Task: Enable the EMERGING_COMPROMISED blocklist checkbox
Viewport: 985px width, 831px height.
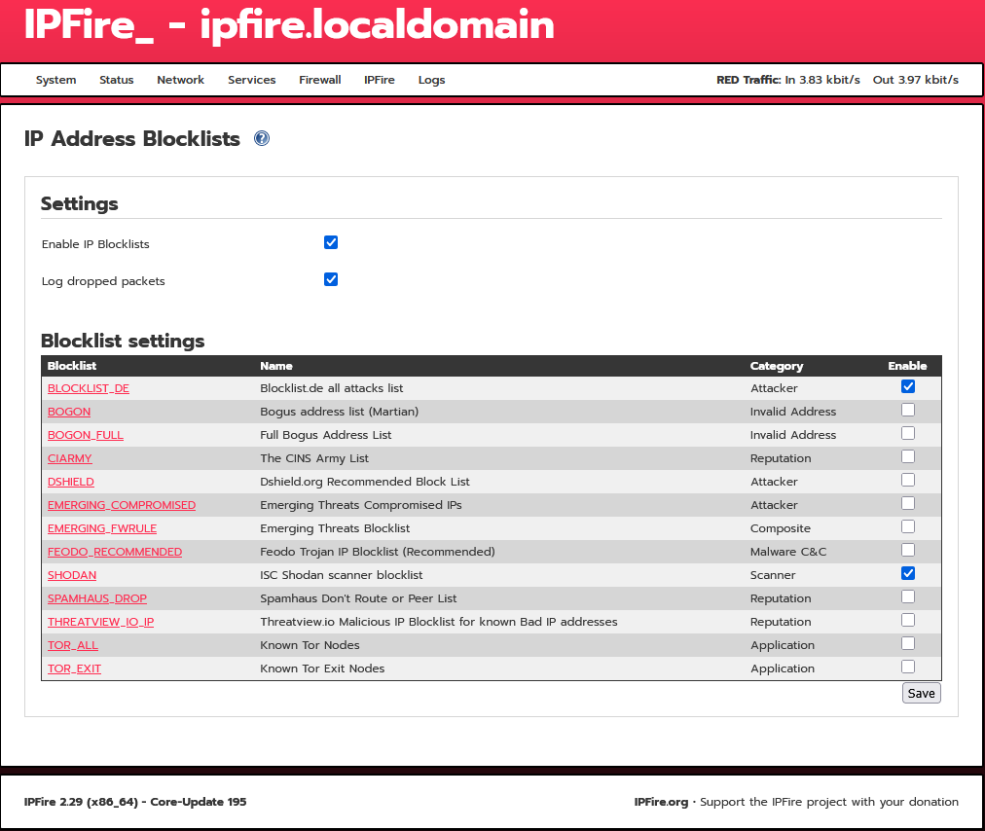Action: [908, 503]
